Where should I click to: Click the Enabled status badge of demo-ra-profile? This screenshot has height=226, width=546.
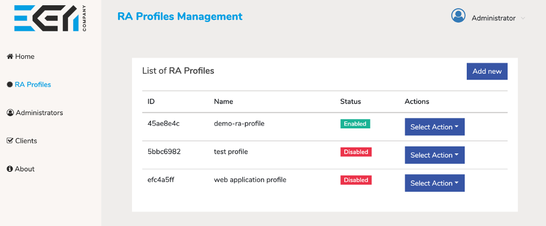coord(355,124)
